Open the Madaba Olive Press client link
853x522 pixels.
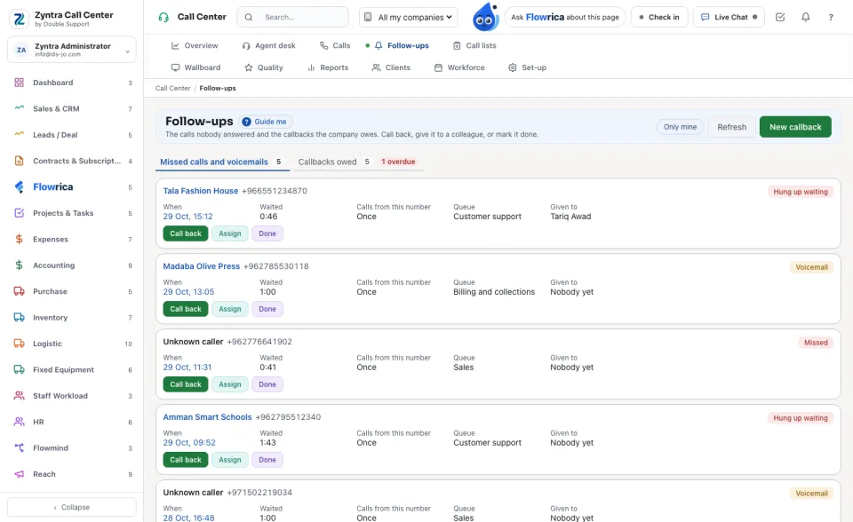click(202, 266)
